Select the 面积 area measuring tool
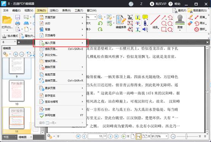Image resolution: width=211 pixels, height=142 pixels. tap(200, 29)
